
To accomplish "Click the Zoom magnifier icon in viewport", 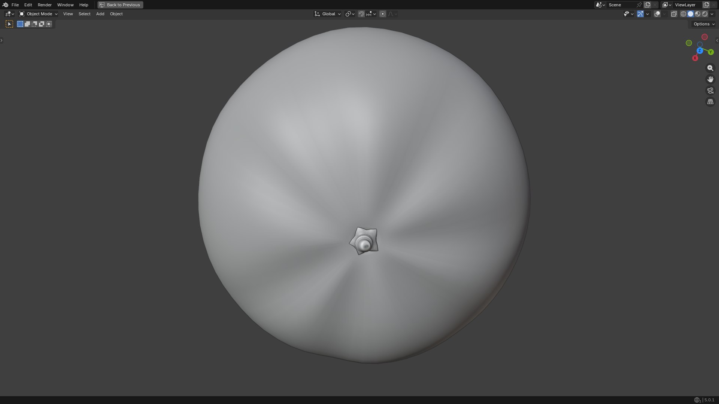I will [x=710, y=68].
